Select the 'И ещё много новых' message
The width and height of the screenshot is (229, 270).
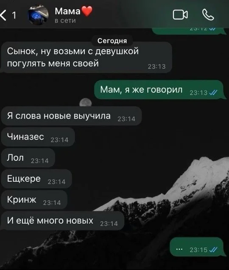pos(62,221)
